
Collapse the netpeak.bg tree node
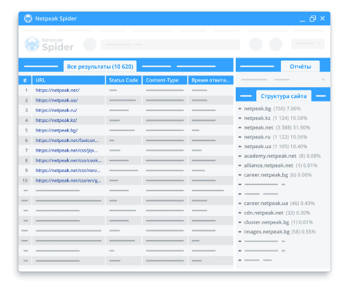240,108
